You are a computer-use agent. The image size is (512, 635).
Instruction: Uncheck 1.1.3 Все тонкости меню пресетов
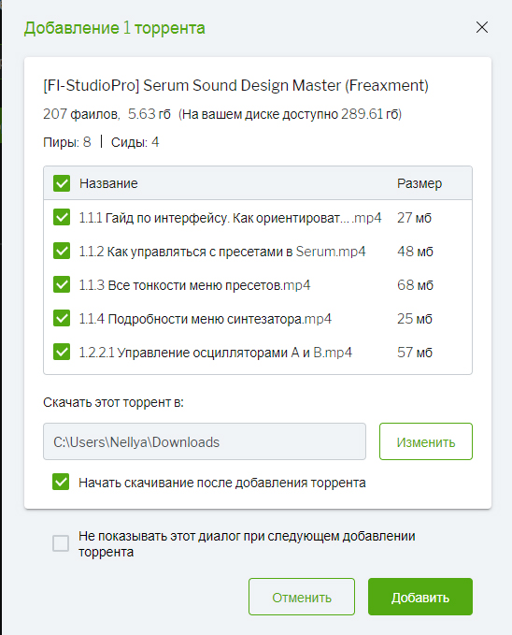click(62, 284)
